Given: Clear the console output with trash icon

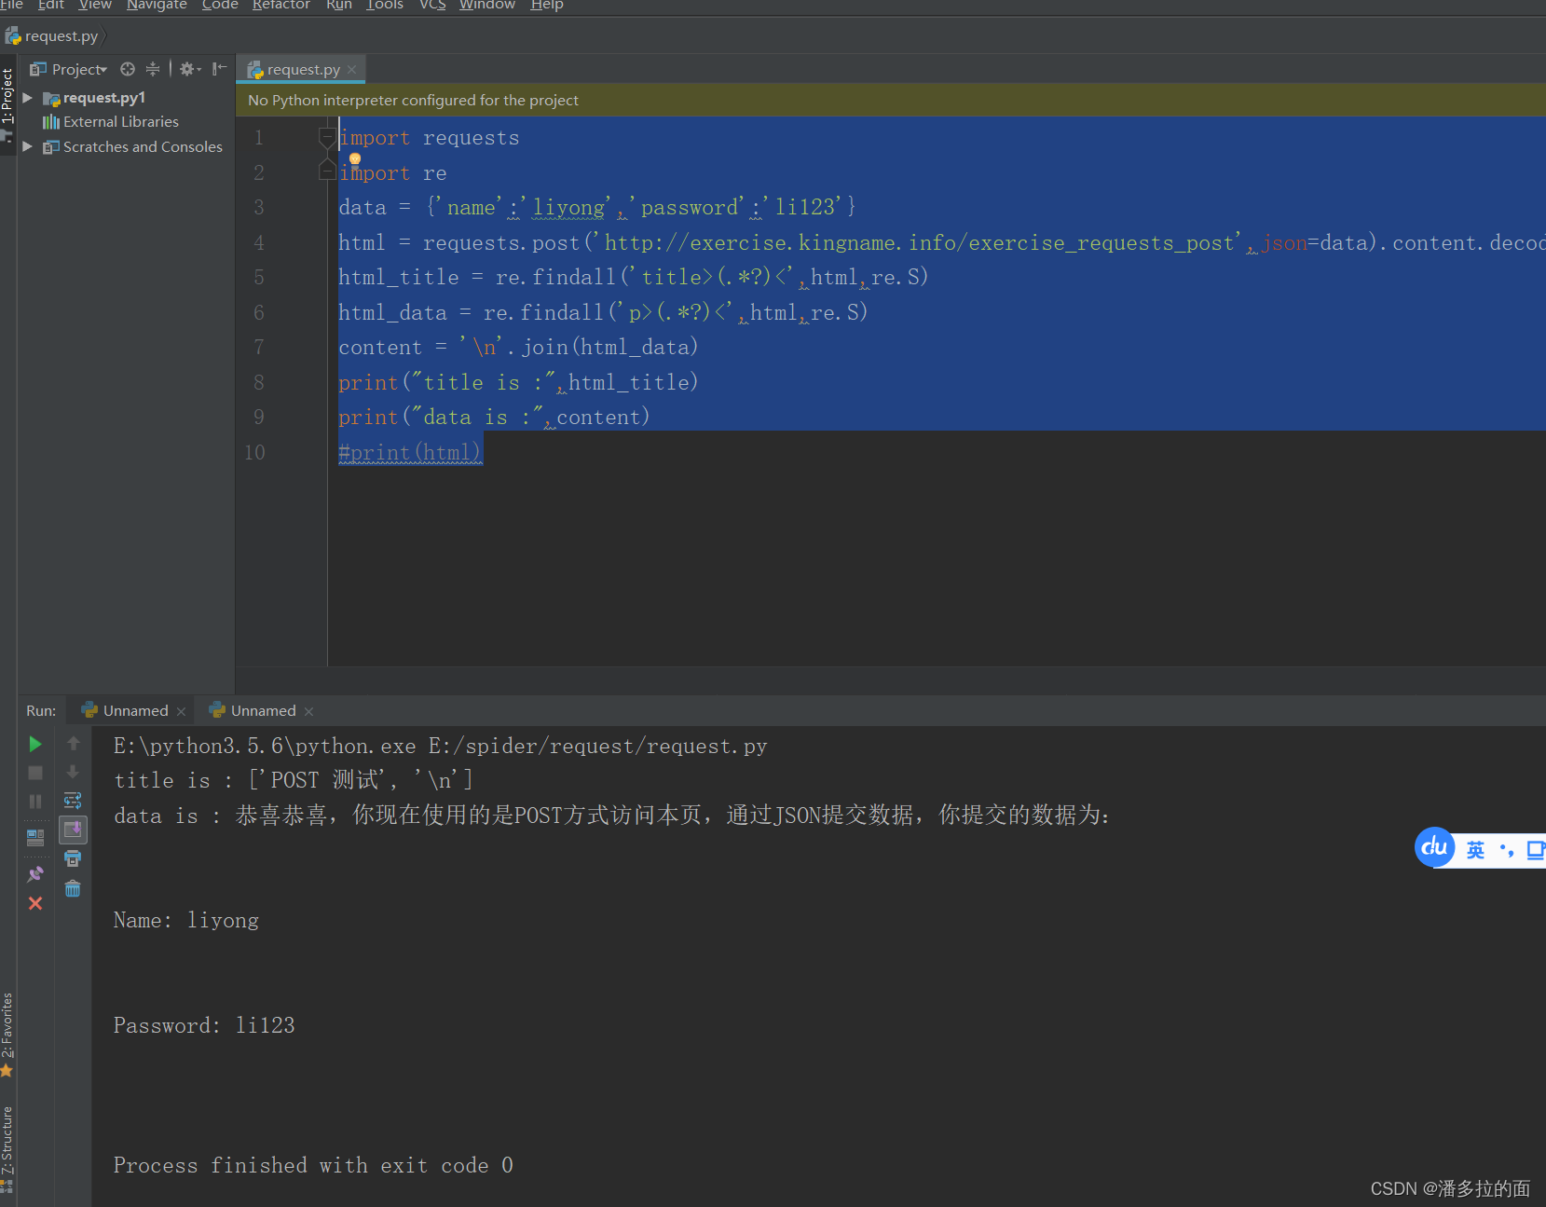Looking at the screenshot, I should pos(73,888).
